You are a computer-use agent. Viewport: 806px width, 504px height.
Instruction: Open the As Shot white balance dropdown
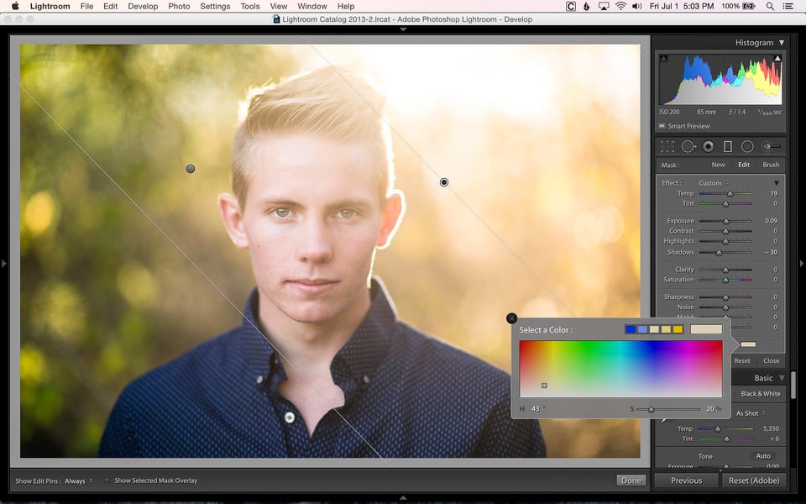click(x=751, y=413)
